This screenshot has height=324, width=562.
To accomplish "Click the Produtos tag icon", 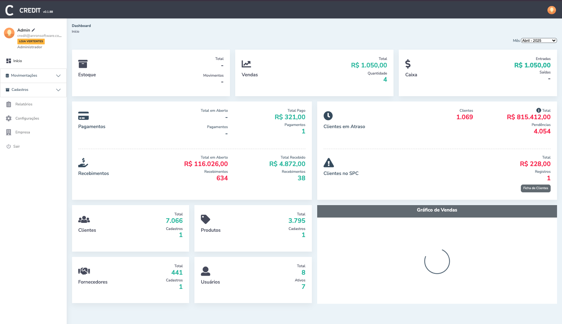I will [205, 219].
